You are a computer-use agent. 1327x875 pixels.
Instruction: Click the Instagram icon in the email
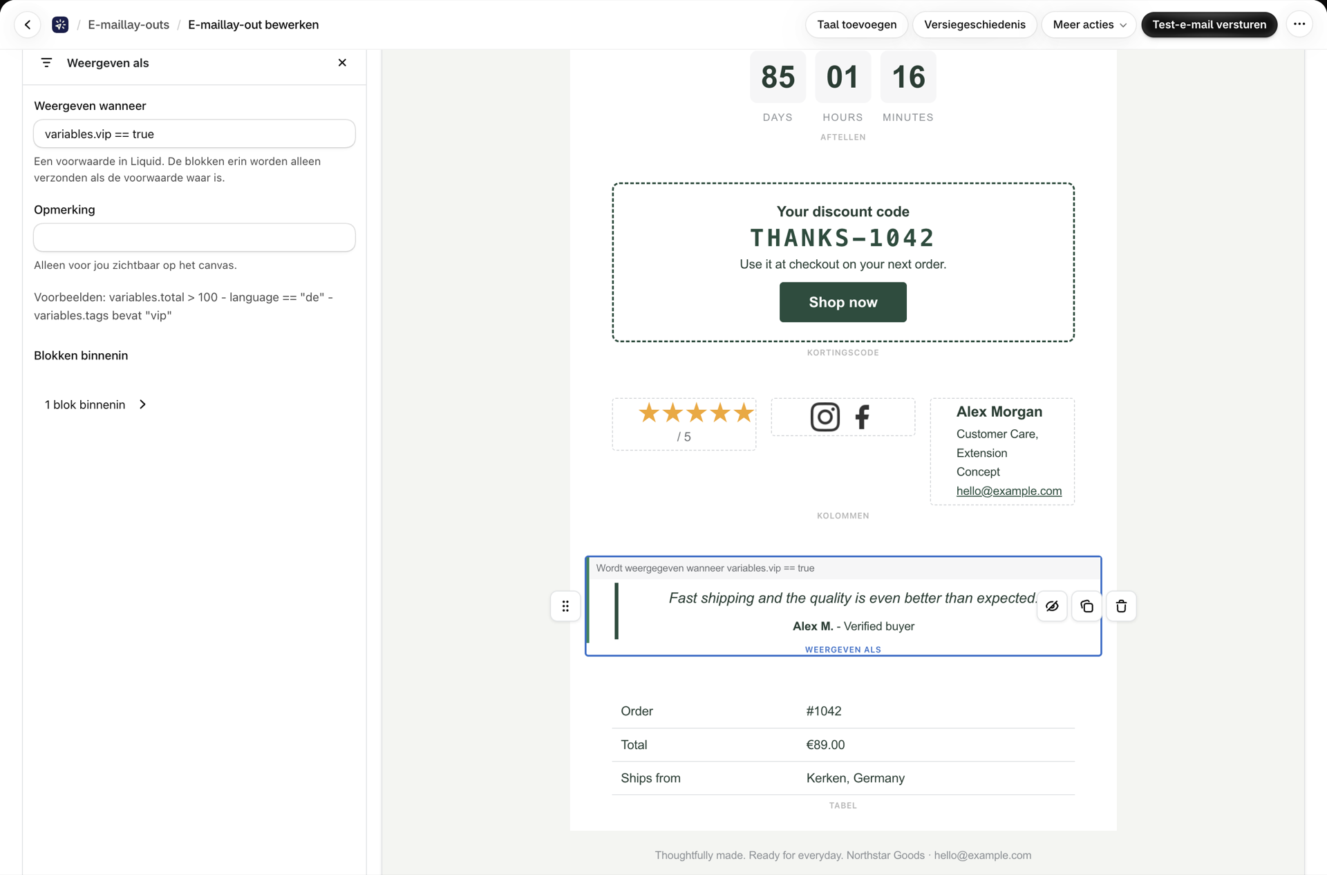pos(825,417)
